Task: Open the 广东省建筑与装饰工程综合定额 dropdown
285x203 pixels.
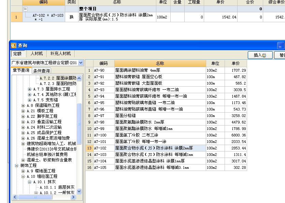Action: coord(81,63)
